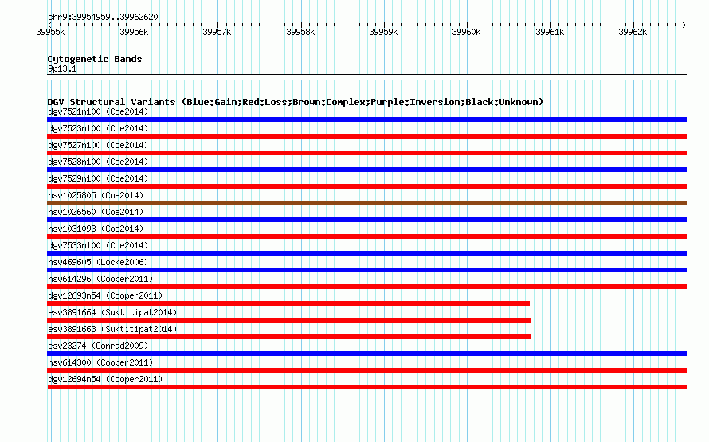
Task: Click the esv3891664 (Suktitipat2014) red bar
Action: click(x=288, y=320)
